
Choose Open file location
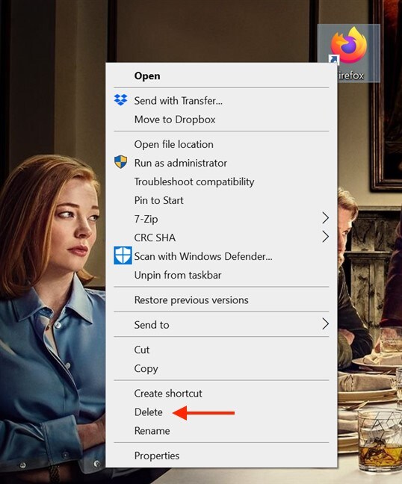tap(221, 144)
